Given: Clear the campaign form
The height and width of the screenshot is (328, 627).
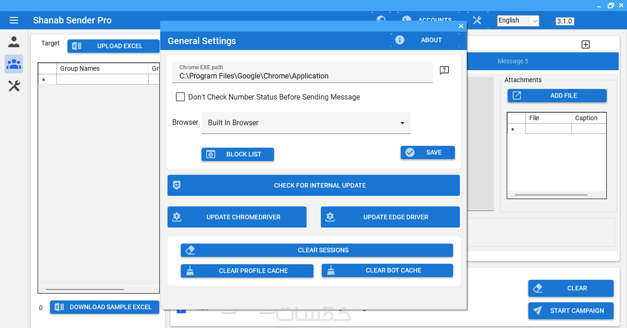Looking at the screenshot, I should tap(571, 288).
